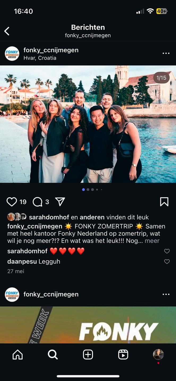Tap the back arrow next to Berichten
Viewport: 176px width, 381px height.
(x=7, y=31)
